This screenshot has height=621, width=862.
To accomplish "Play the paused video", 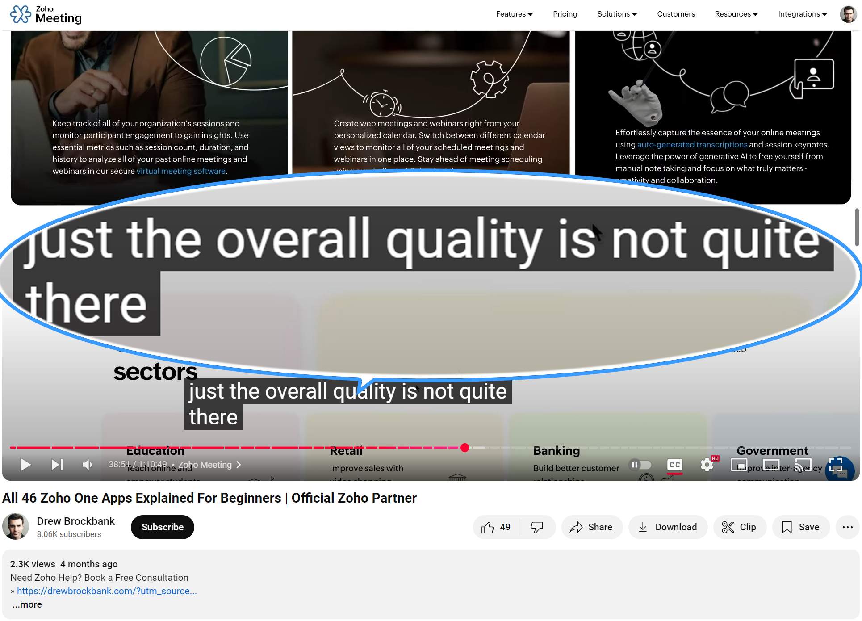I will click(25, 465).
